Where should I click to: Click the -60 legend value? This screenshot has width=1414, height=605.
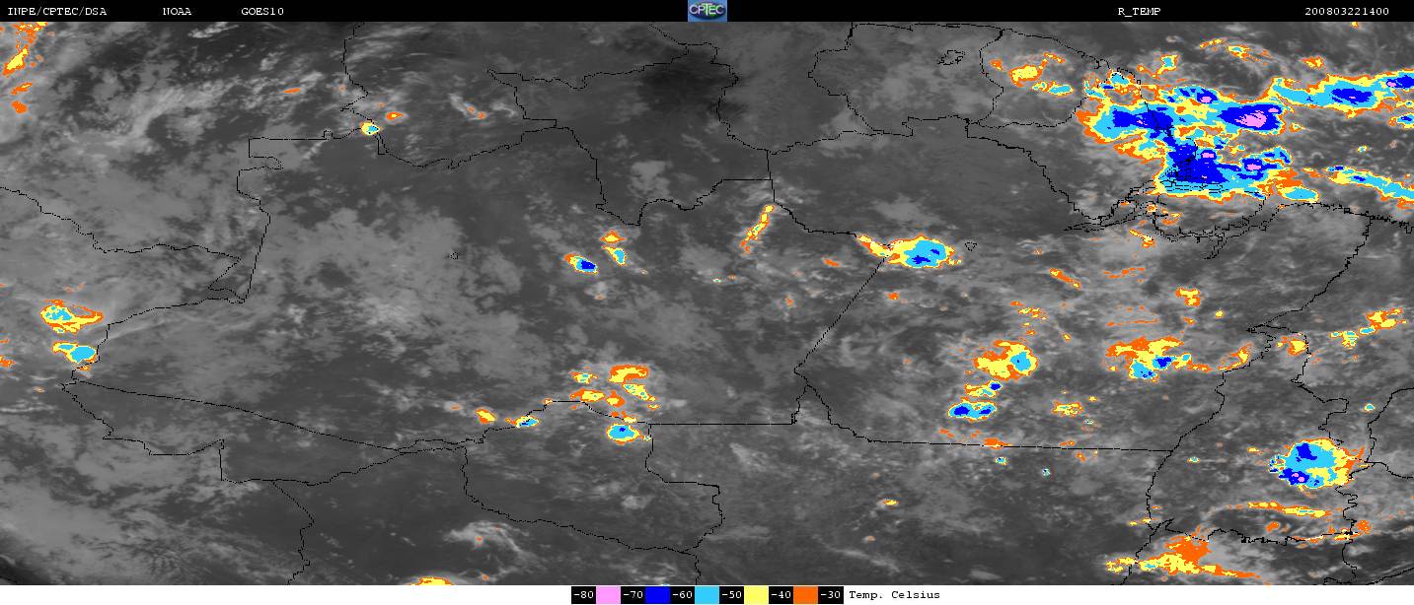coord(683,595)
